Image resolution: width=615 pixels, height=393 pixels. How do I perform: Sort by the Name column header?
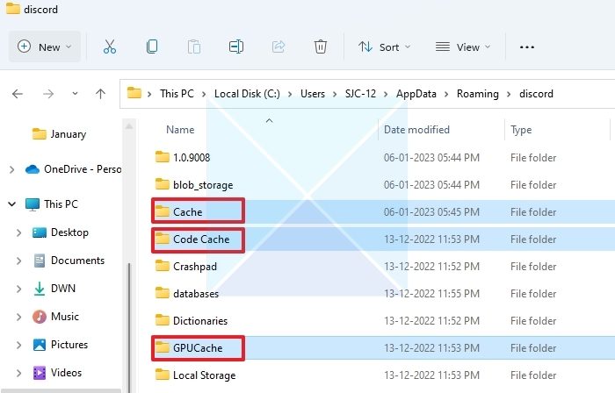pos(180,130)
